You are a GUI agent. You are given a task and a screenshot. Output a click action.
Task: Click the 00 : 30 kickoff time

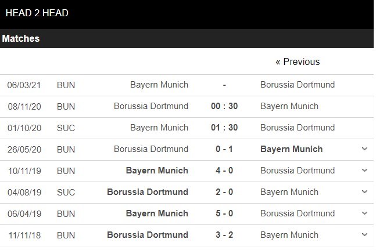point(224,106)
